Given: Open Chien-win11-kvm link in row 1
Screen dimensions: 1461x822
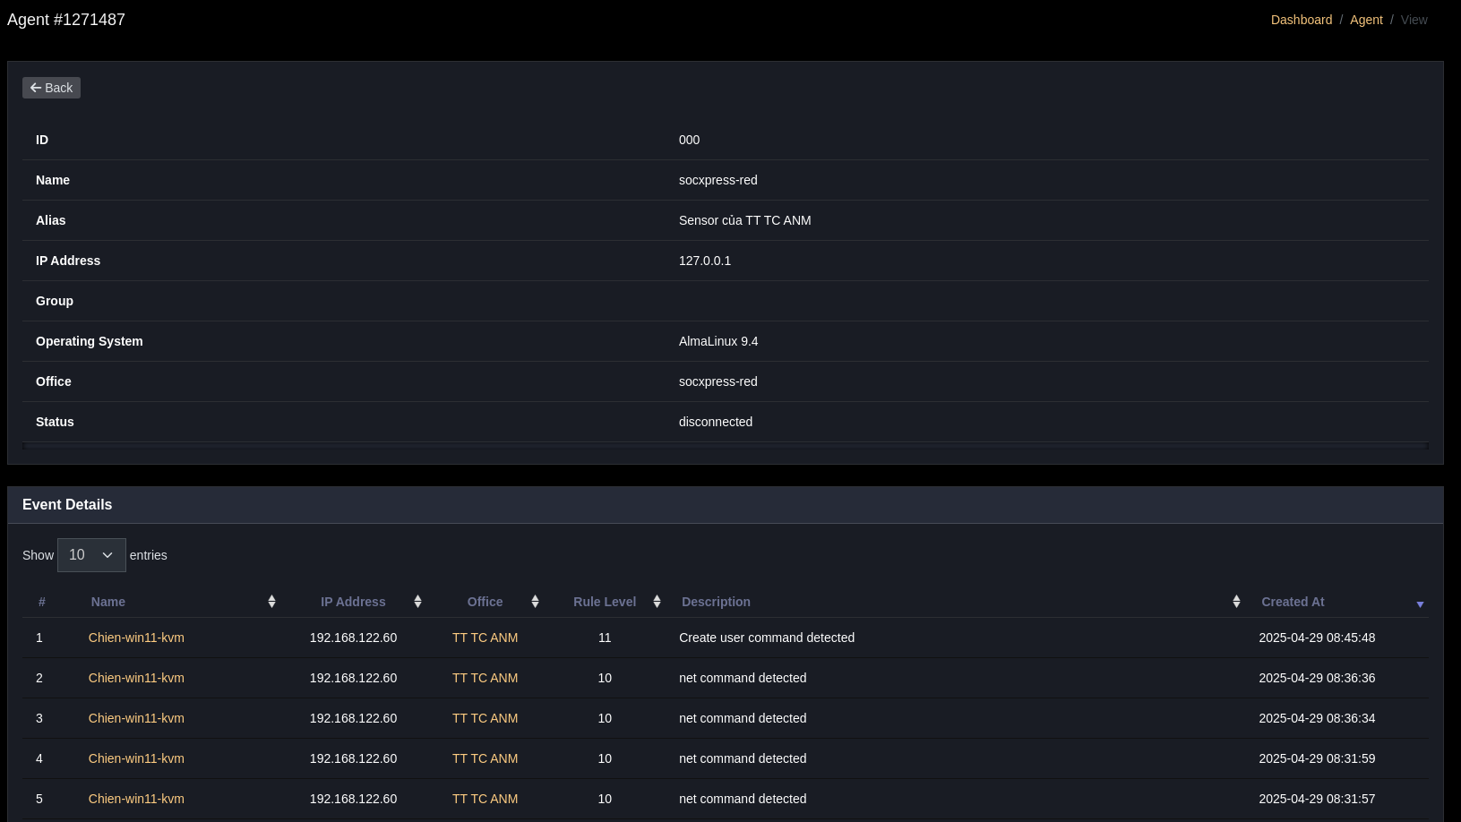Looking at the screenshot, I should (x=136, y=638).
